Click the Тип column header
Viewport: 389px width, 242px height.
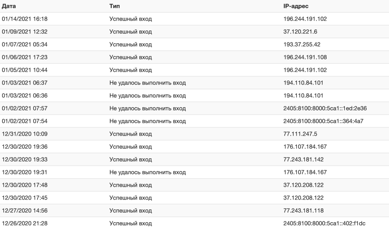[x=115, y=6]
